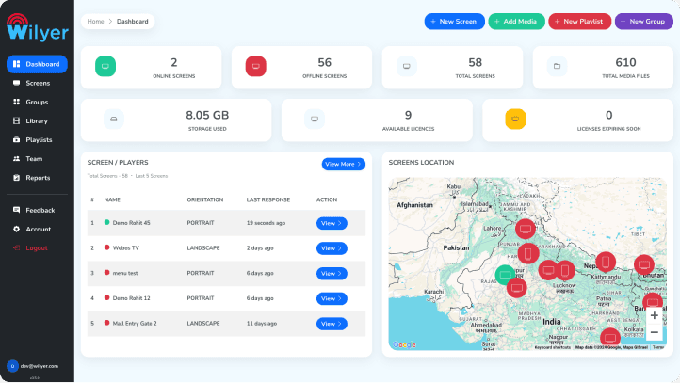This screenshot has height=383, width=680.
Task: Click the '11 days ago' last response
Action: tap(262, 324)
